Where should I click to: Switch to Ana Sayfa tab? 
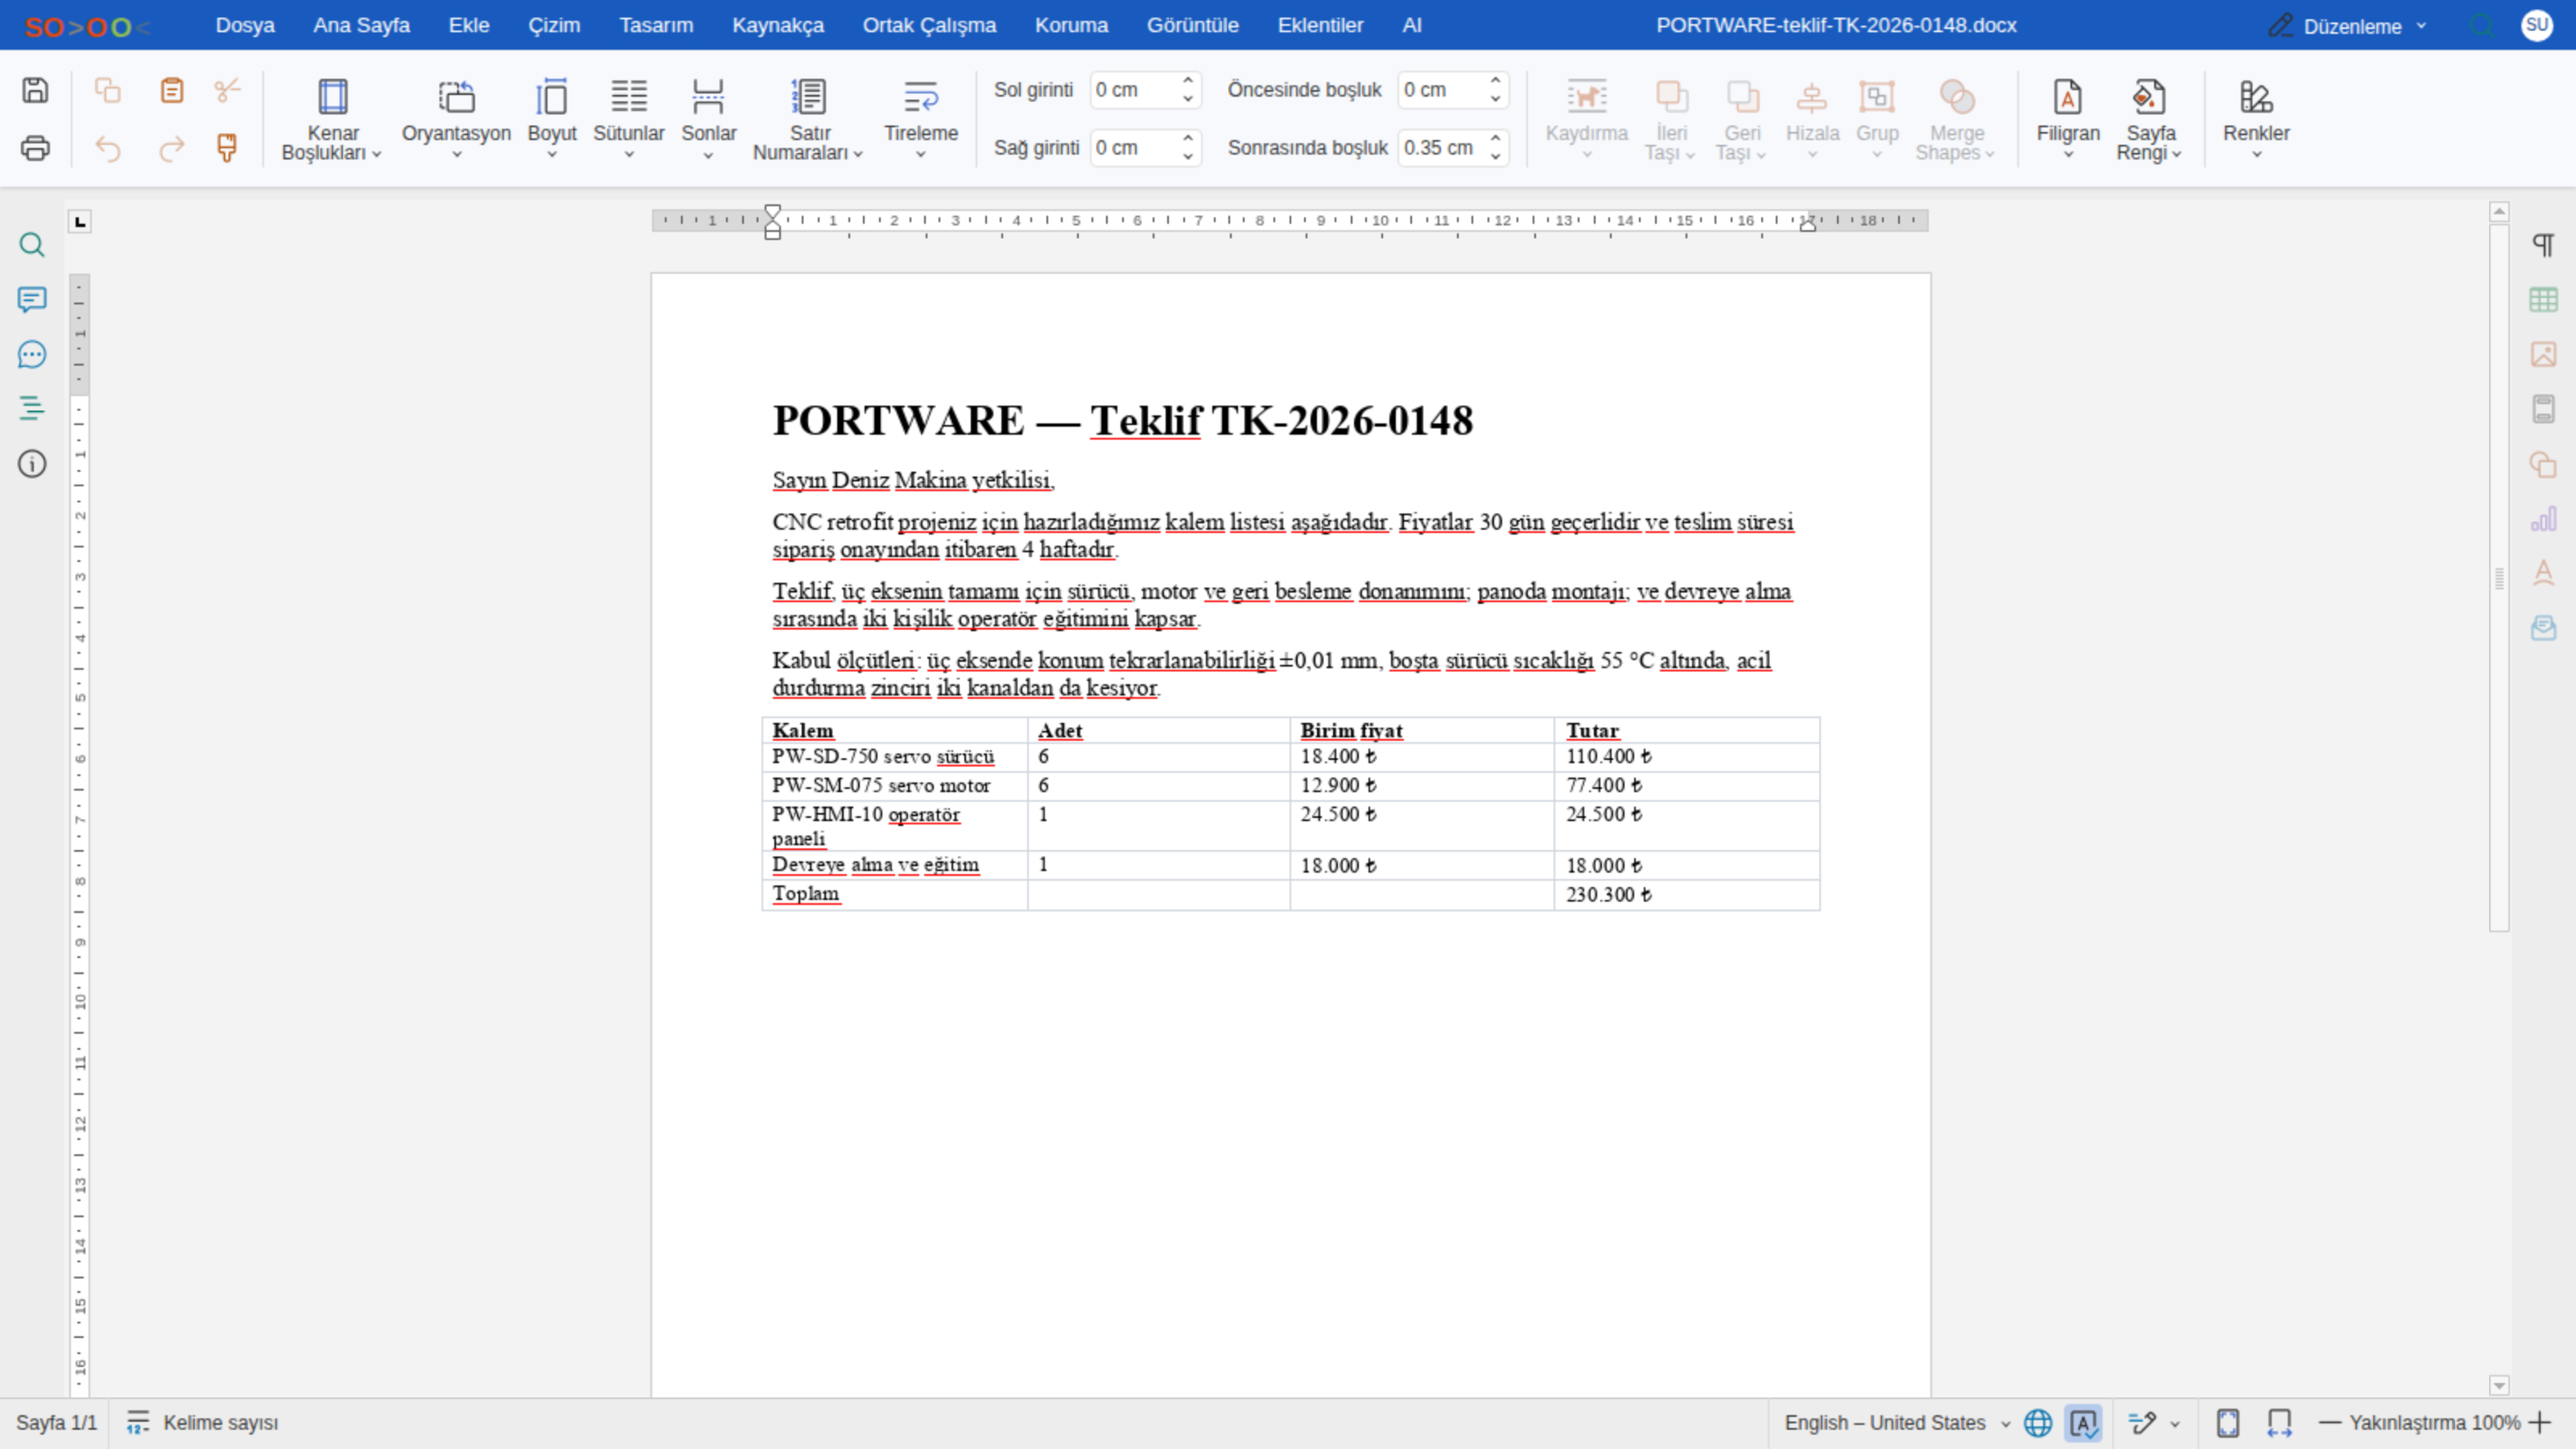click(361, 25)
